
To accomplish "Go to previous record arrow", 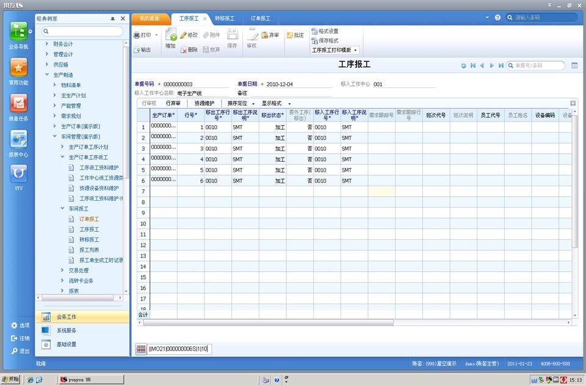I will 482,65.
